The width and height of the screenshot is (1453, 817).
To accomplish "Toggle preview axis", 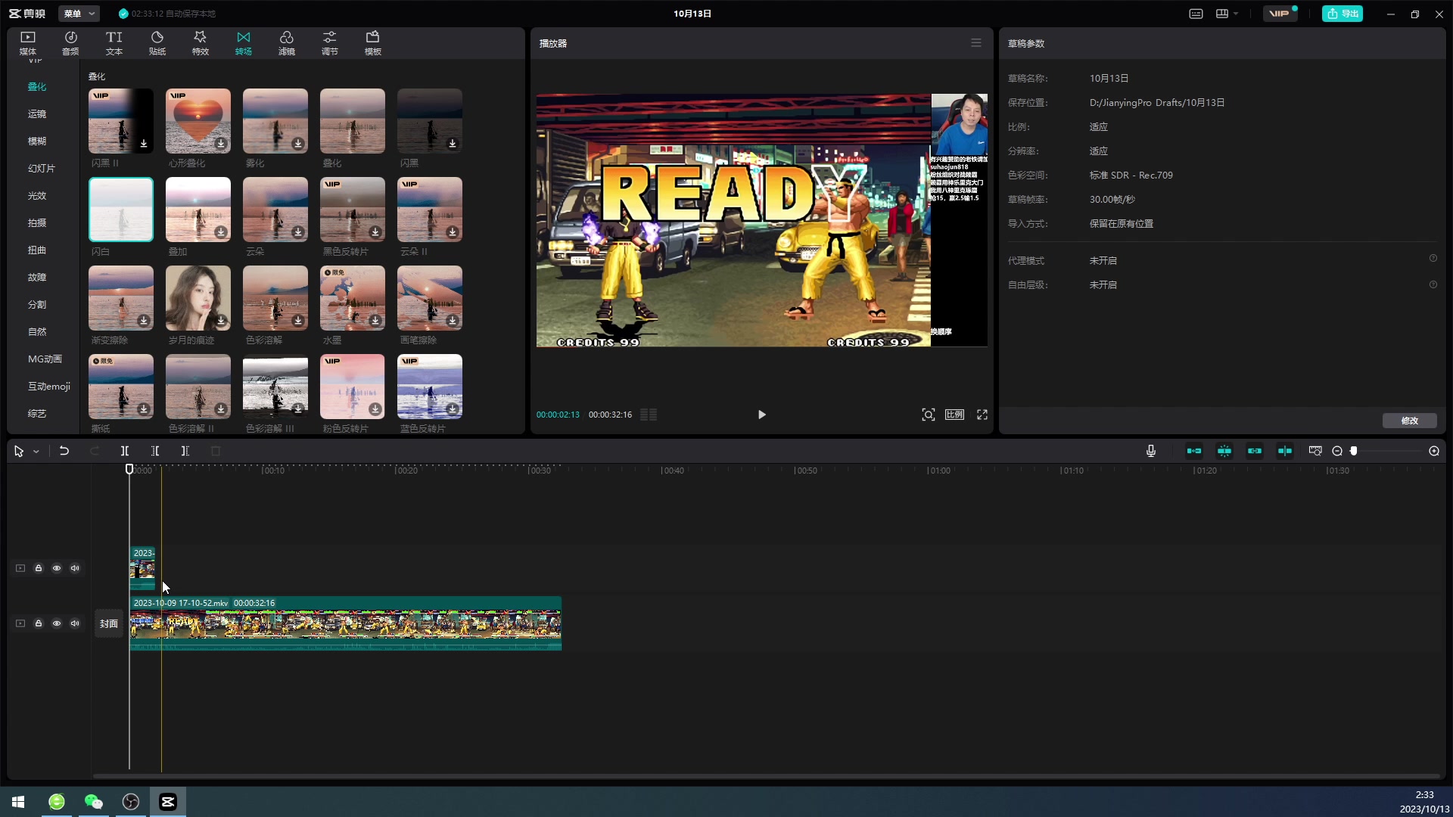I will (x=1285, y=451).
